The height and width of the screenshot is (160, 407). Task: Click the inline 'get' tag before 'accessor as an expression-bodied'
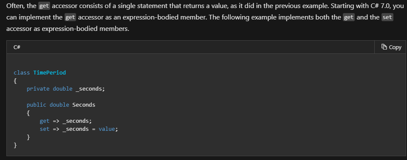tap(71, 17)
